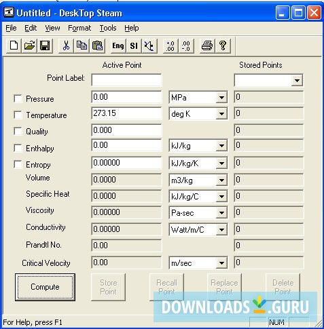Open a file with the folder icon
The image size is (324, 329).
(x=29, y=45)
